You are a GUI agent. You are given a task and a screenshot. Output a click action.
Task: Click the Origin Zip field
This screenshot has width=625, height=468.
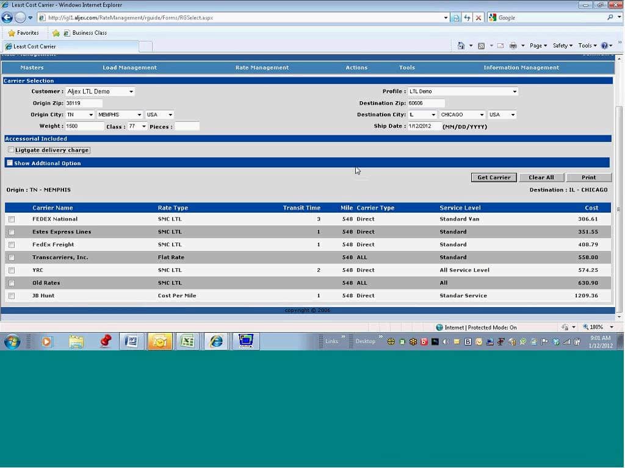point(84,103)
